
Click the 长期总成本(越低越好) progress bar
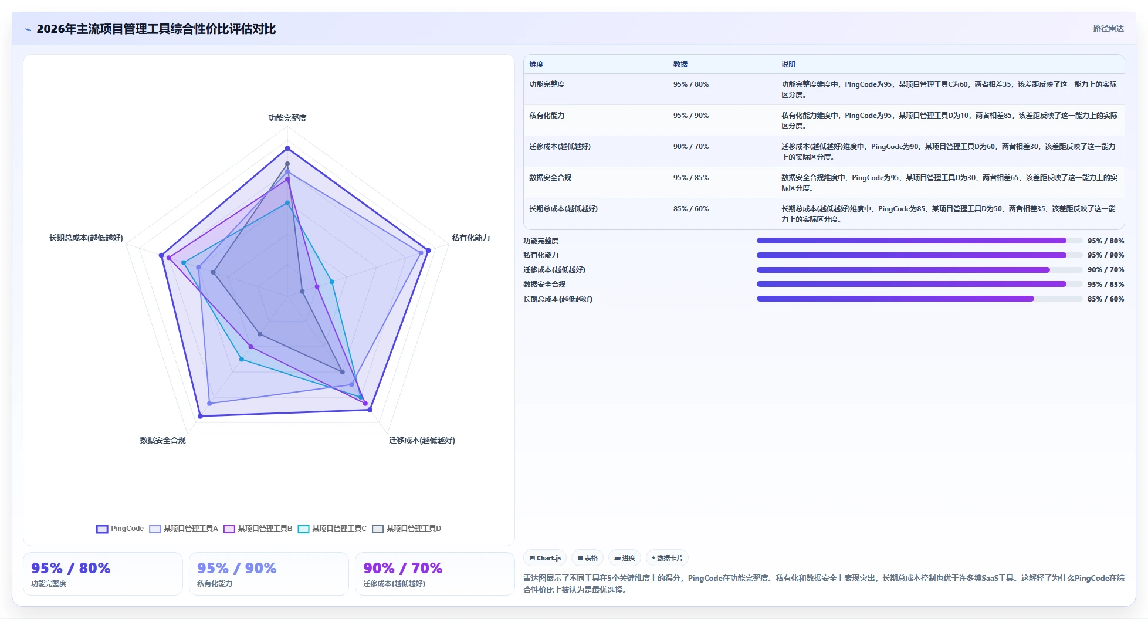click(919, 299)
